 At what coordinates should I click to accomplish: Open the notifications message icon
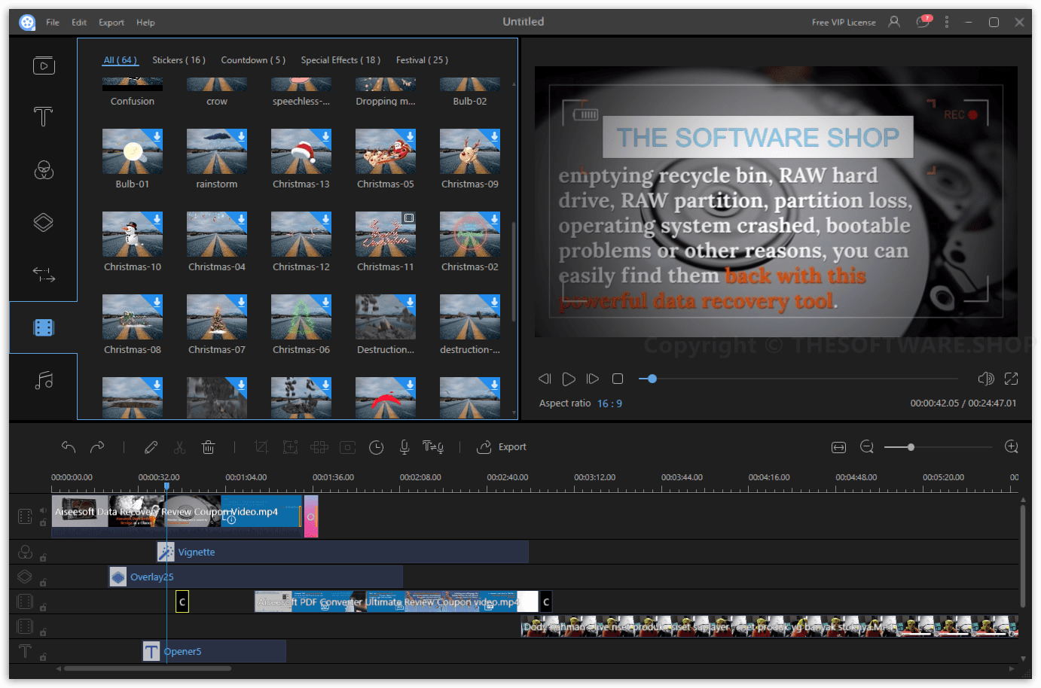coord(923,22)
